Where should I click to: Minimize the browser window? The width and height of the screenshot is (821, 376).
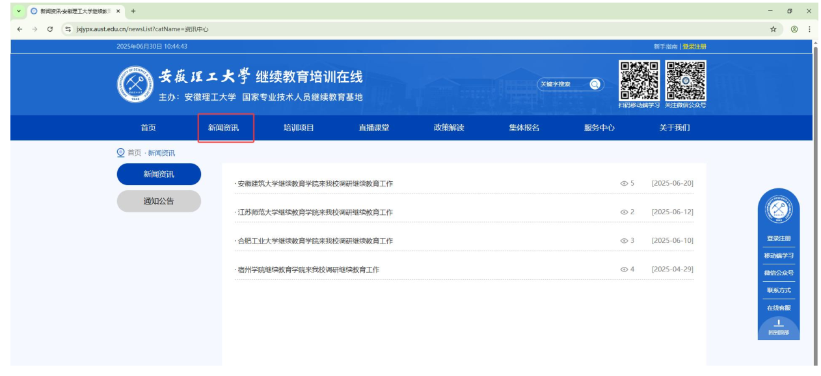[770, 11]
